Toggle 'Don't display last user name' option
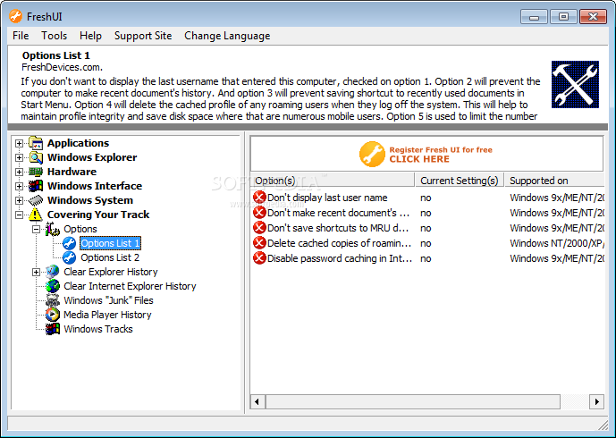The height and width of the screenshot is (438, 616). tap(259, 198)
